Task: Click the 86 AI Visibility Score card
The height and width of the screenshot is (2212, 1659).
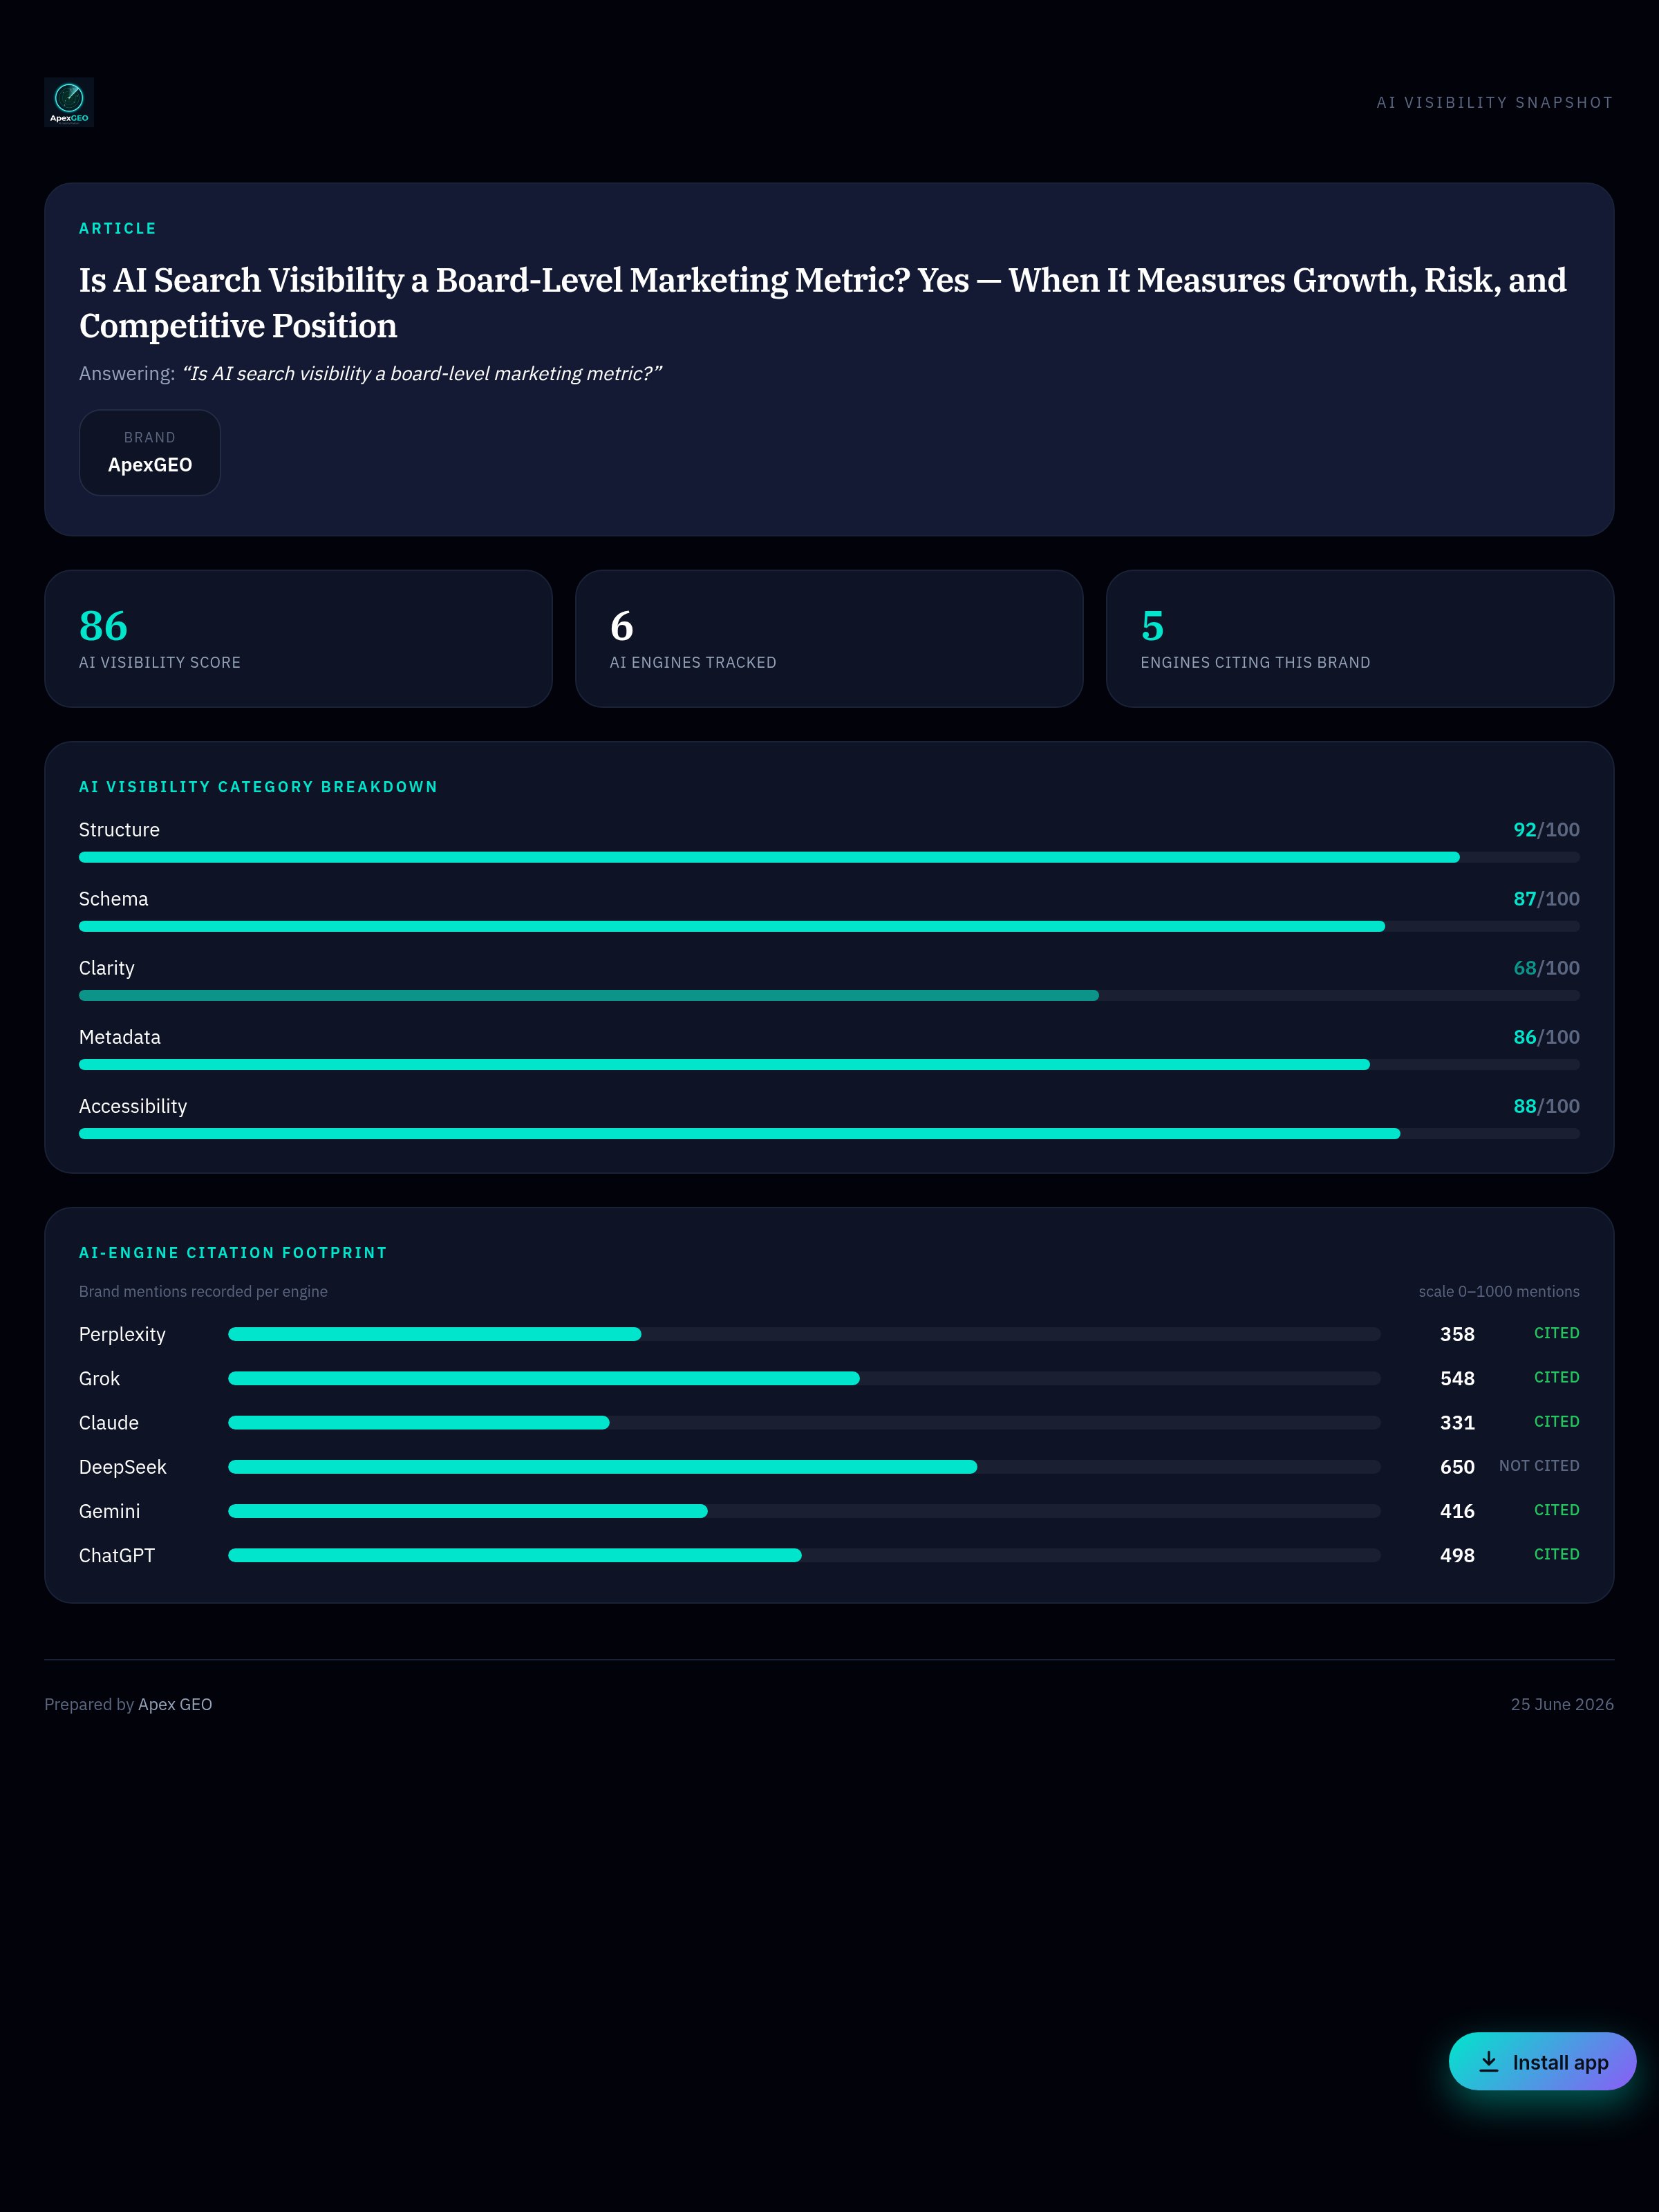Action: point(298,639)
